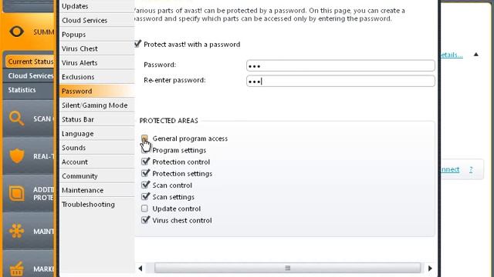
Task: Click the Connect link
Action: (x=449, y=169)
